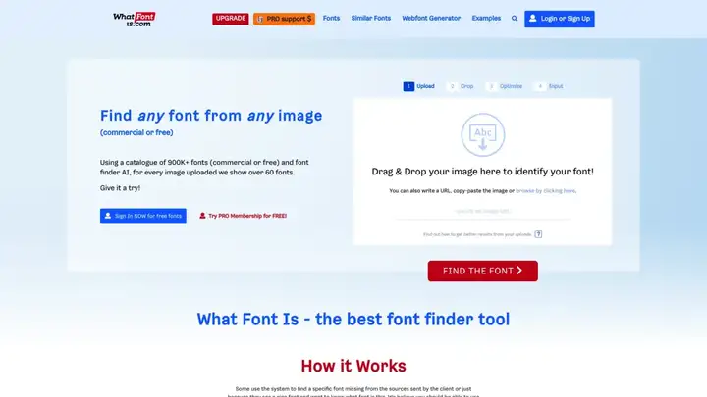Open the Fonts menu item

coord(332,18)
